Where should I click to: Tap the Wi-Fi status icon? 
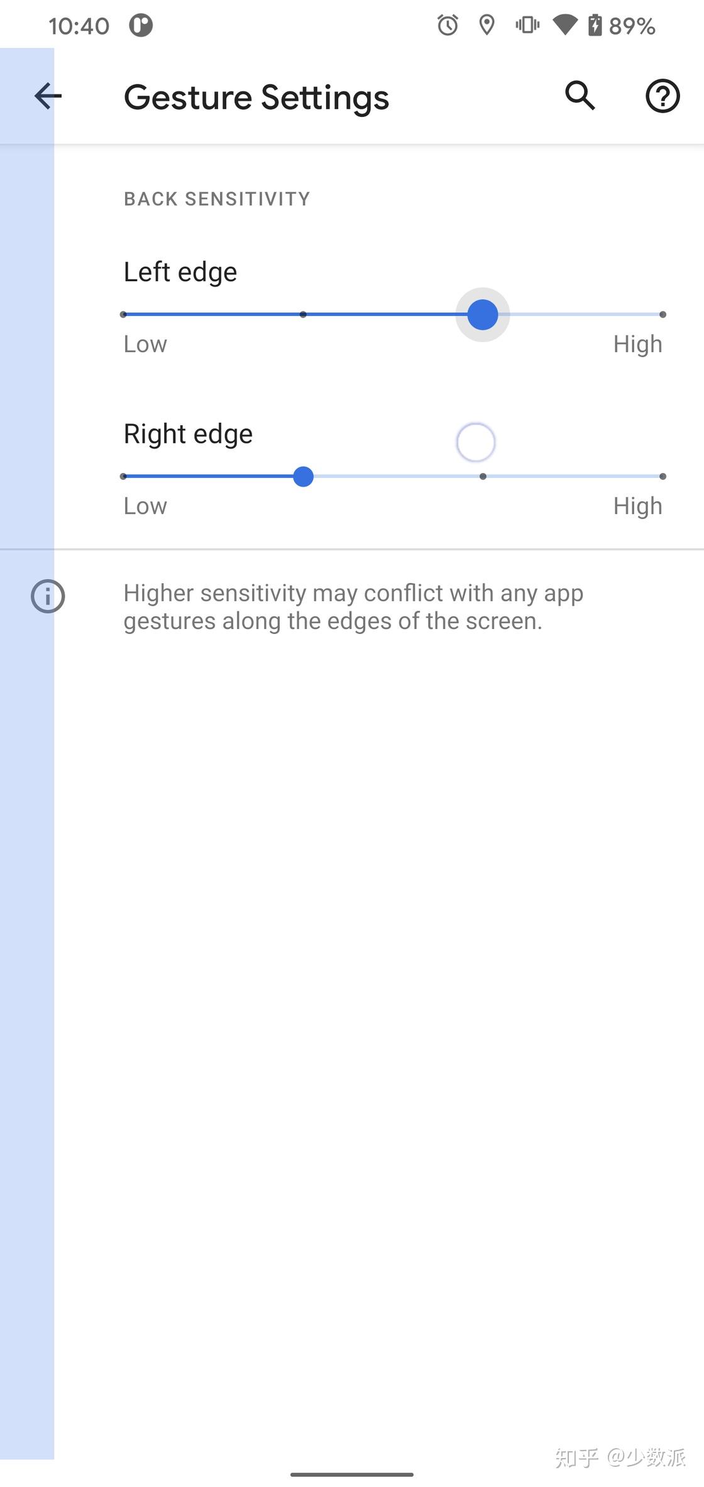coord(564,26)
